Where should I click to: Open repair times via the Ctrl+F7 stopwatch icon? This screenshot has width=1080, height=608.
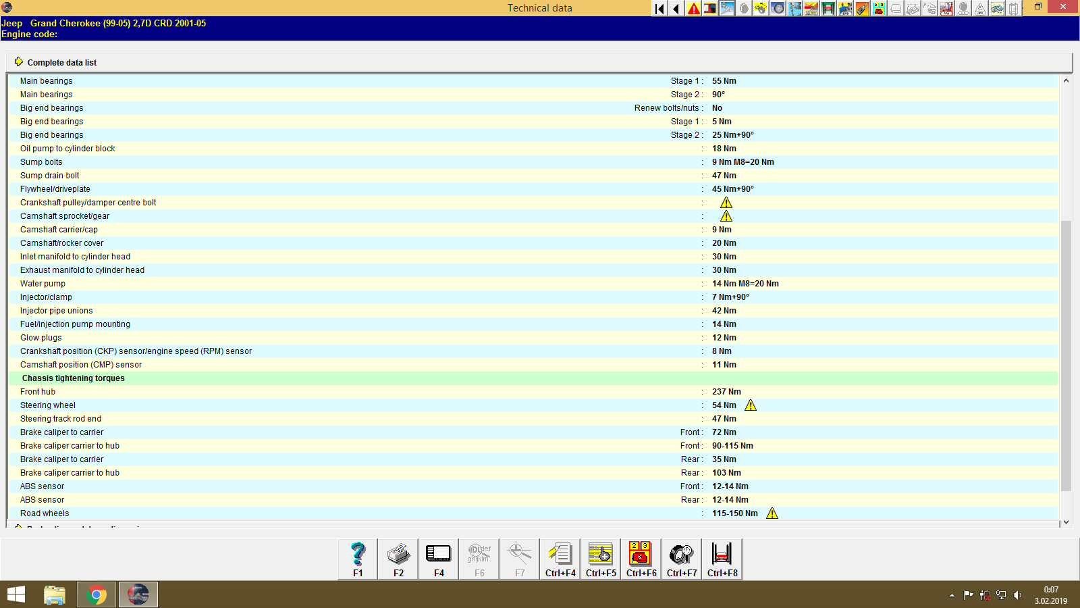tap(680, 557)
